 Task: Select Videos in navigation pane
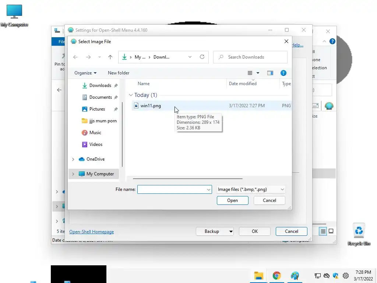pos(96,144)
